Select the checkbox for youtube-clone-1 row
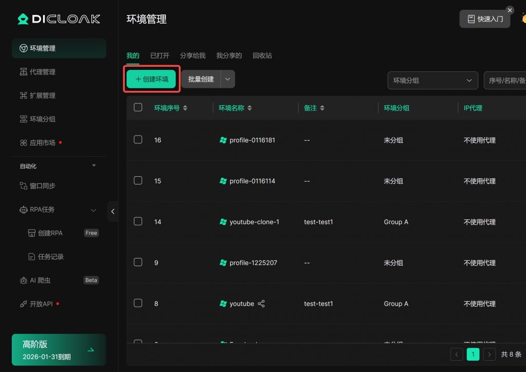Image resolution: width=526 pixels, height=372 pixels. click(x=138, y=221)
